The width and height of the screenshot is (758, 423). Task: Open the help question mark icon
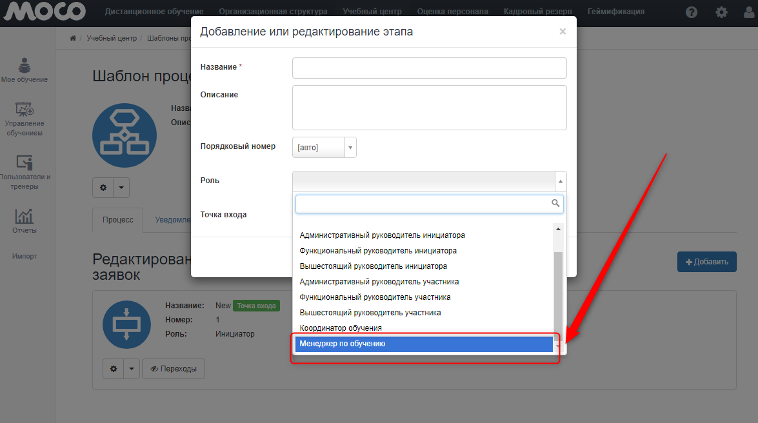pyautogui.click(x=692, y=12)
